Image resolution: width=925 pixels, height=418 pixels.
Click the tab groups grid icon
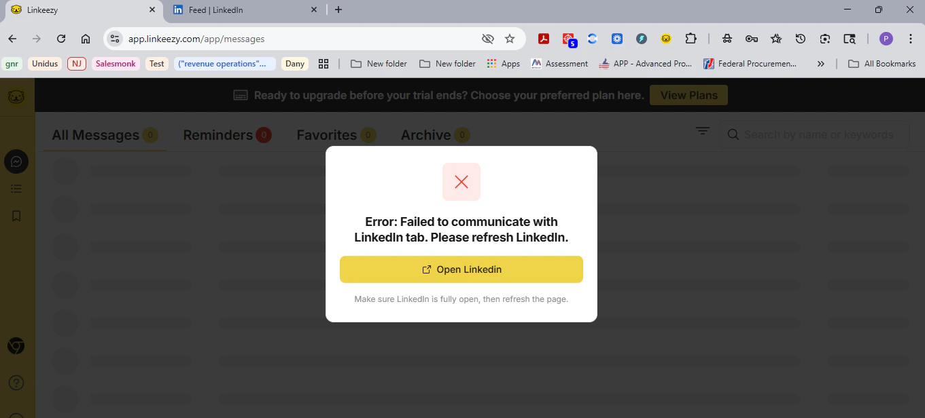324,64
